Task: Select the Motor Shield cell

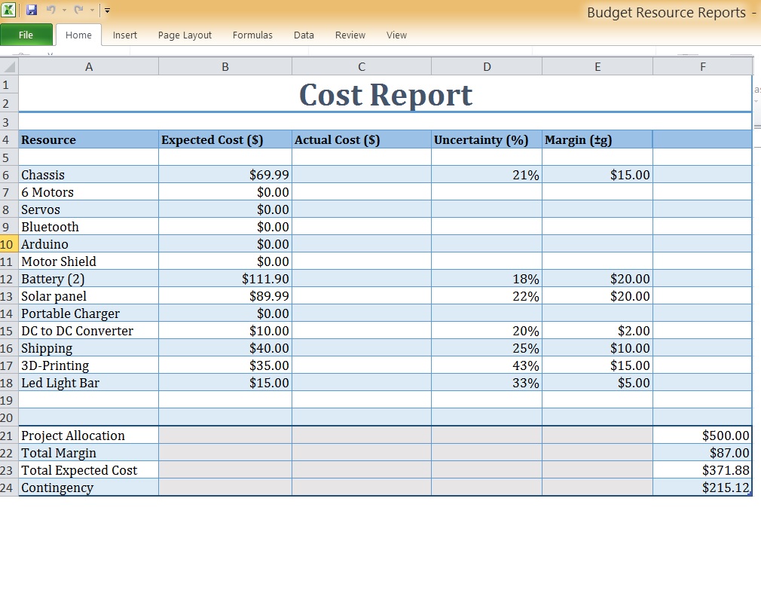Action: click(89, 261)
